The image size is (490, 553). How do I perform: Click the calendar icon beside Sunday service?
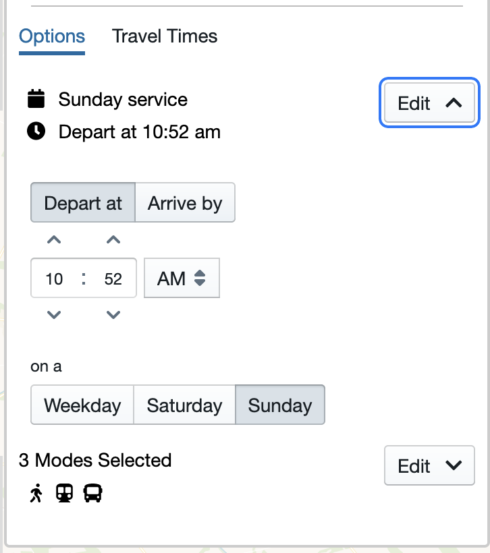(36, 99)
